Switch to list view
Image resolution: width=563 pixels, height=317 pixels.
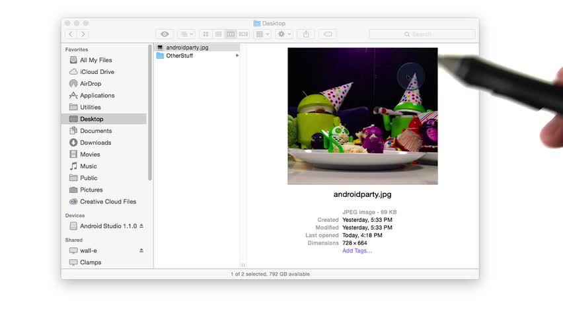click(218, 34)
